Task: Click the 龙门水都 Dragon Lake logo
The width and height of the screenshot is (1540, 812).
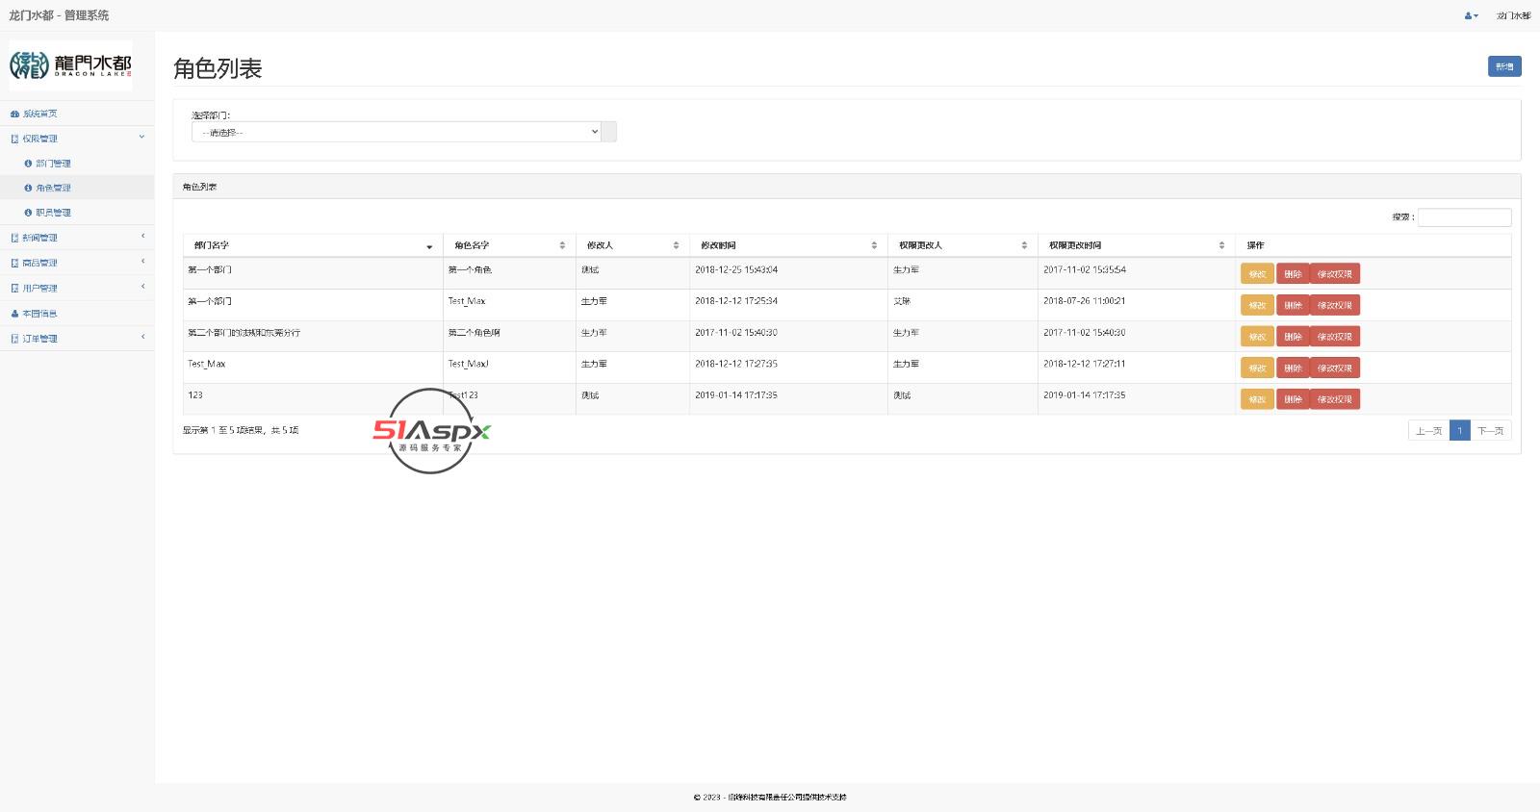Action: [70, 64]
